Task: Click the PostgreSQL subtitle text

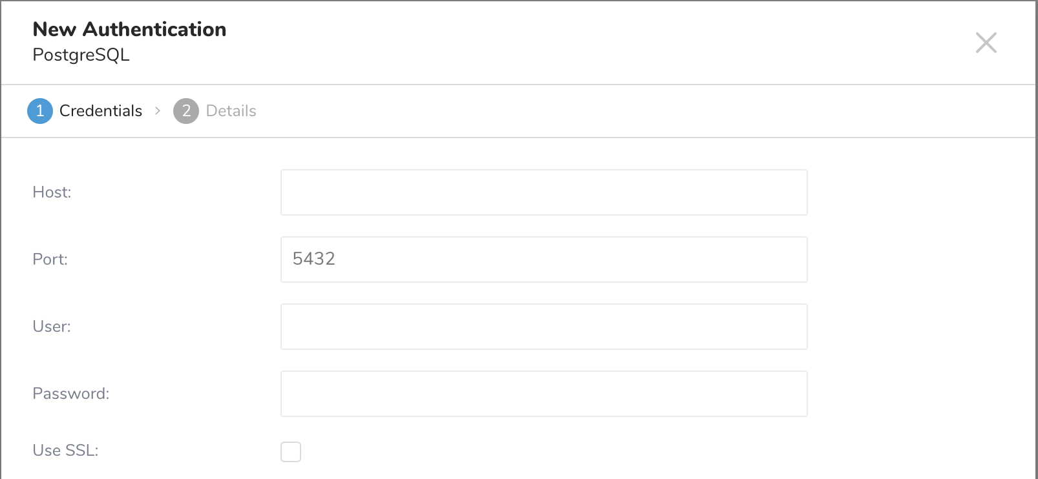Action: (81, 55)
